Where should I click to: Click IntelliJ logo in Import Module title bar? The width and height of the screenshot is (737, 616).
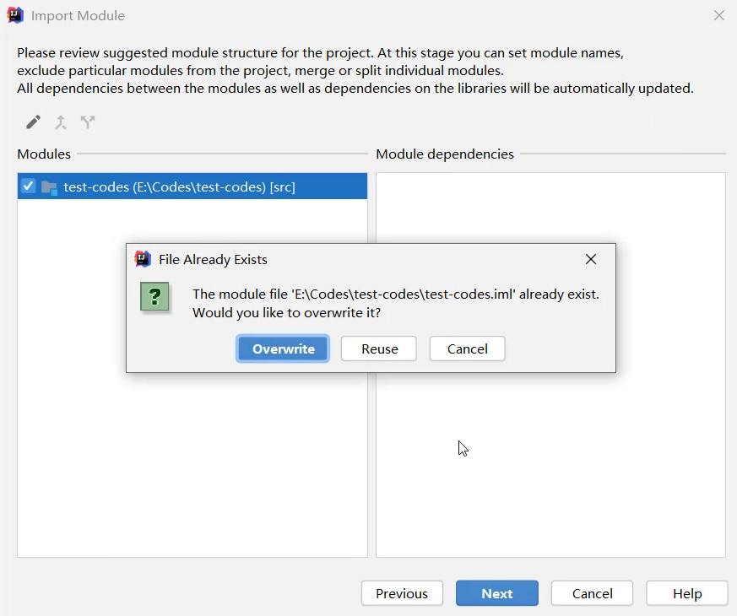click(15, 15)
